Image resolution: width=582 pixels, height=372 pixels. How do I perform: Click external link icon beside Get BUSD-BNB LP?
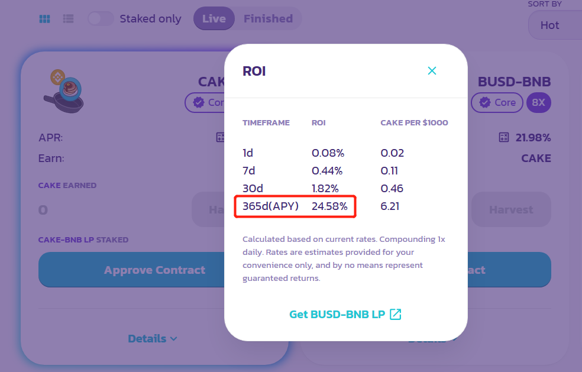tap(396, 314)
